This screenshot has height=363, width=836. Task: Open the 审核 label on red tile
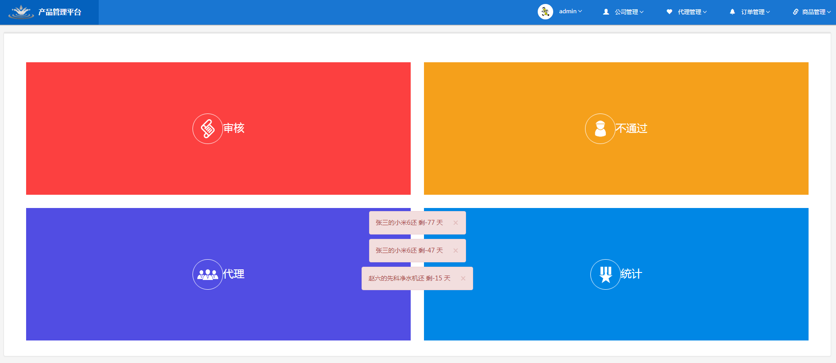pos(234,128)
